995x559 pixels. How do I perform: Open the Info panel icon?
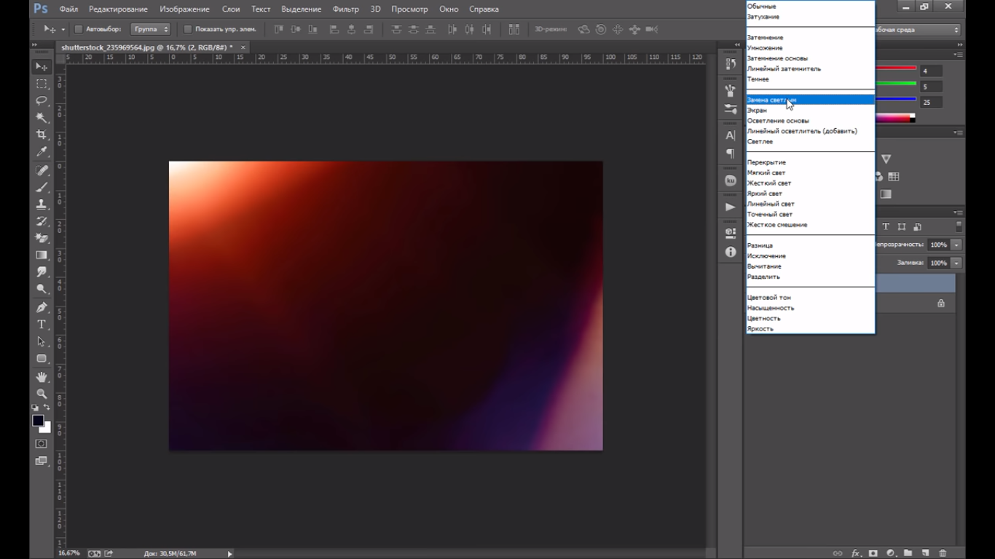coord(731,252)
